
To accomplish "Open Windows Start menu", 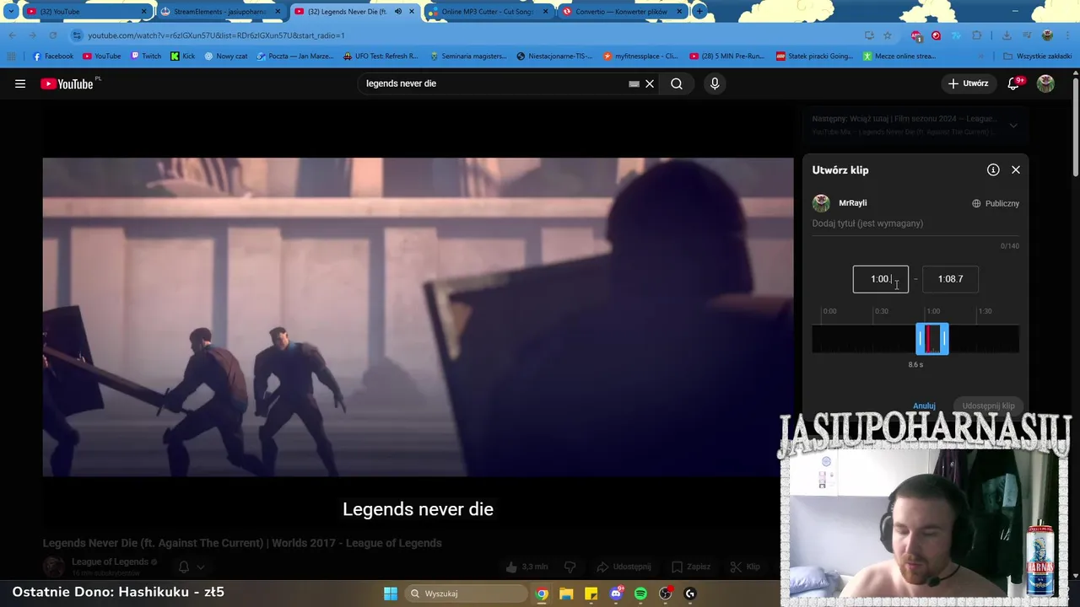I will pyautogui.click(x=391, y=594).
